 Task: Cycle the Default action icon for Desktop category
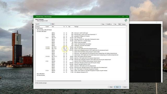click(x=43, y=31)
